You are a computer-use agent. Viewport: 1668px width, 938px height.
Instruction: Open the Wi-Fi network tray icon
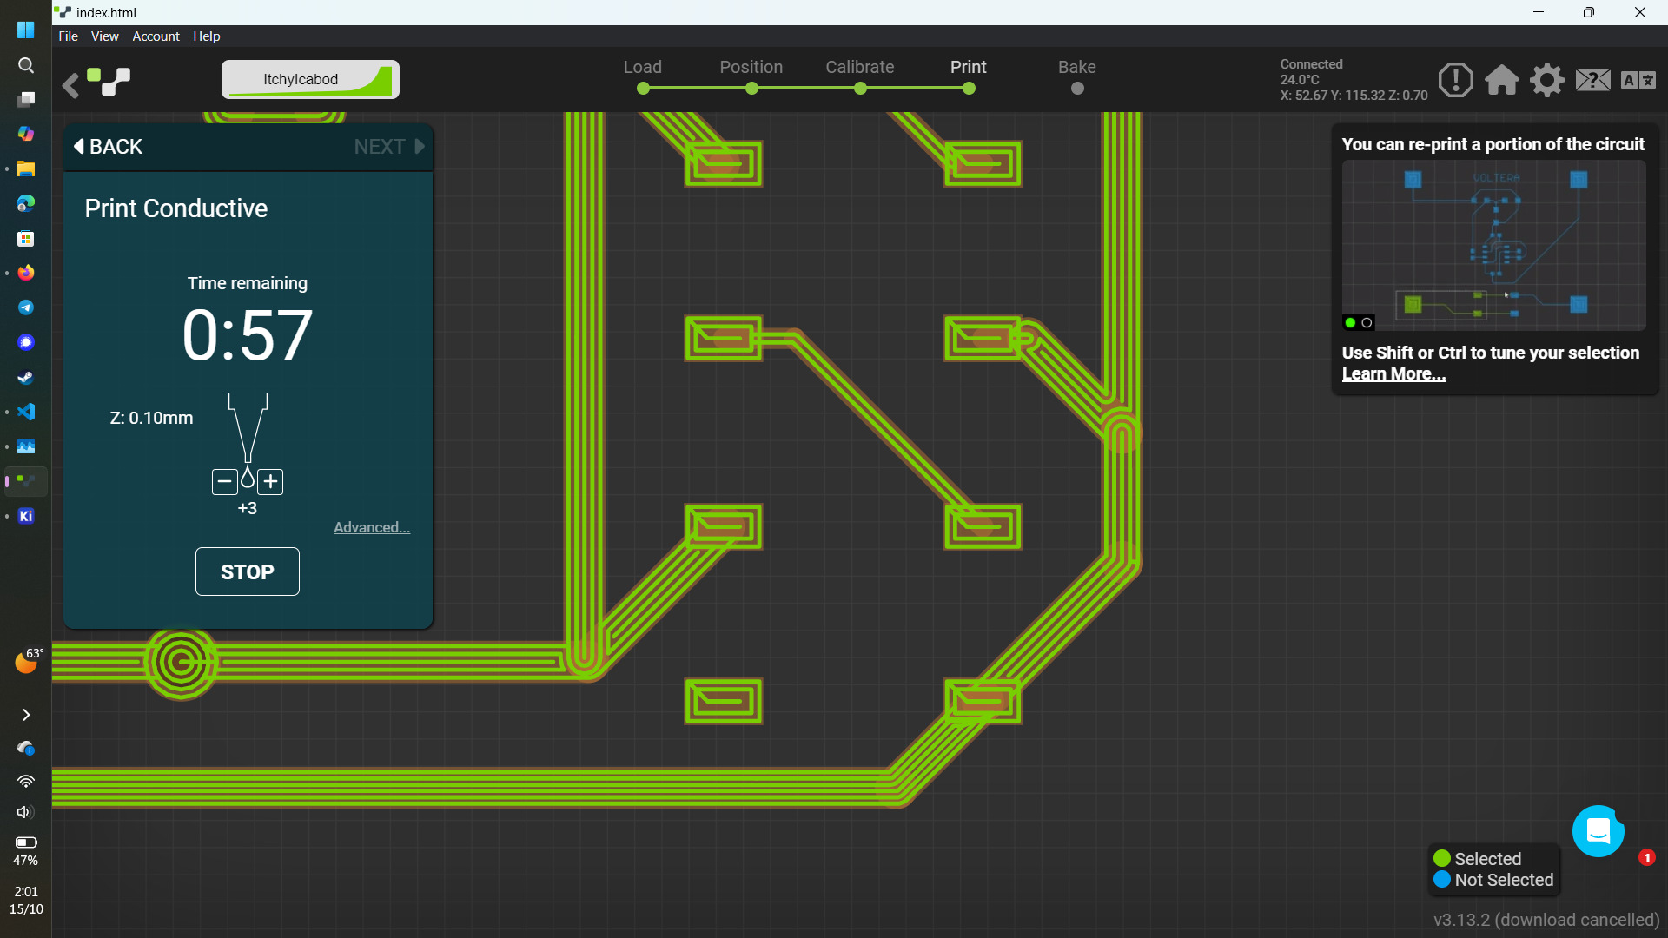(x=26, y=781)
